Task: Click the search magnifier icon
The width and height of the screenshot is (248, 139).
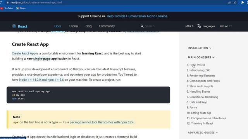Action: 142,26
